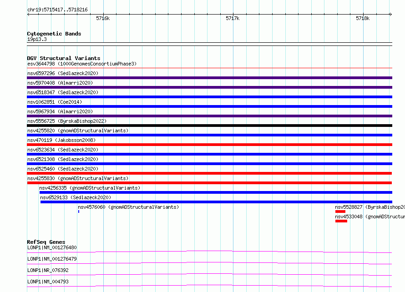
Task: Click the 5717k ruler tick label
Action: (233, 18)
